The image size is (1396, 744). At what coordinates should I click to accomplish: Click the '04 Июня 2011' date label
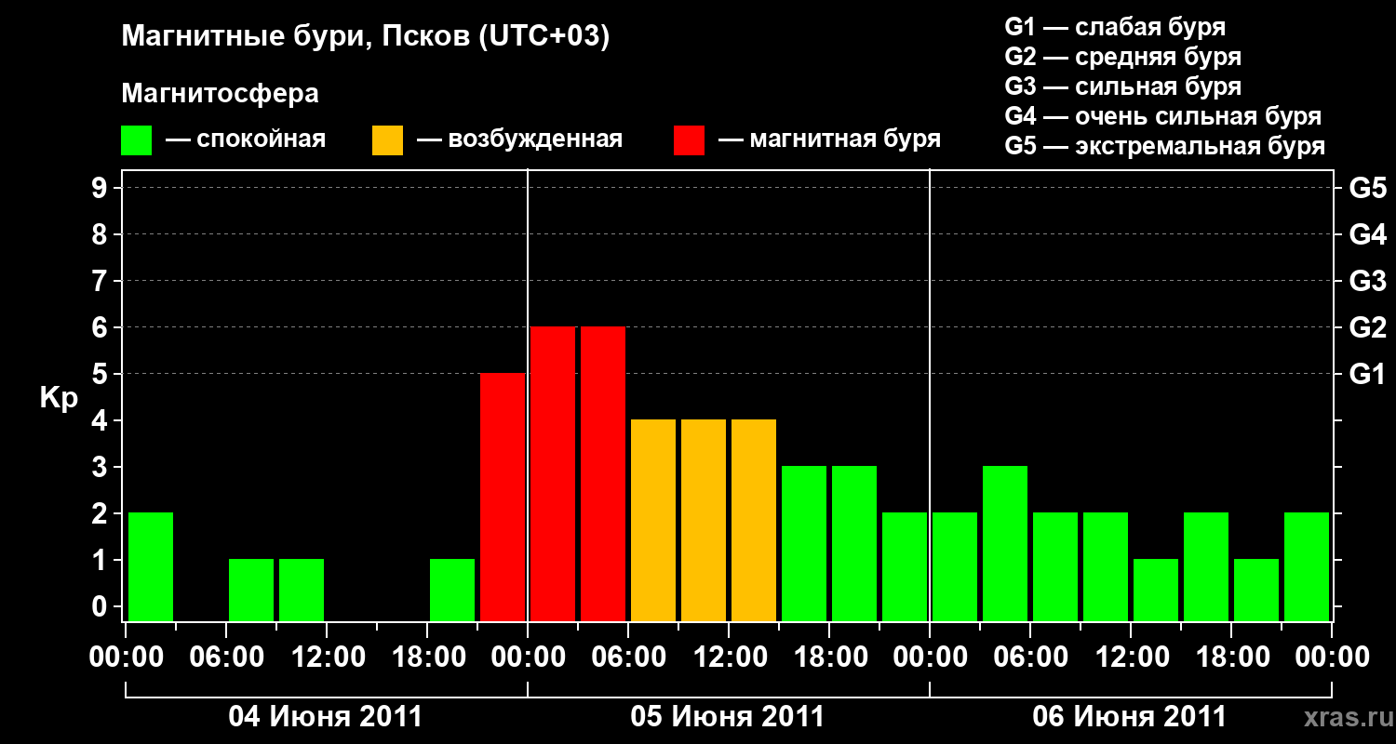[326, 717]
